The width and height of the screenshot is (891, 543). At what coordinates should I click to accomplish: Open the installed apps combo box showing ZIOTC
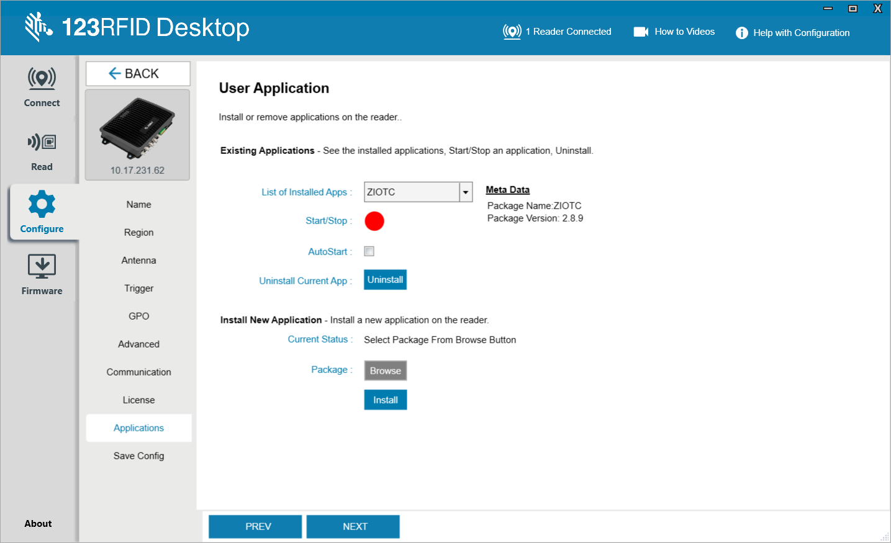pos(418,192)
